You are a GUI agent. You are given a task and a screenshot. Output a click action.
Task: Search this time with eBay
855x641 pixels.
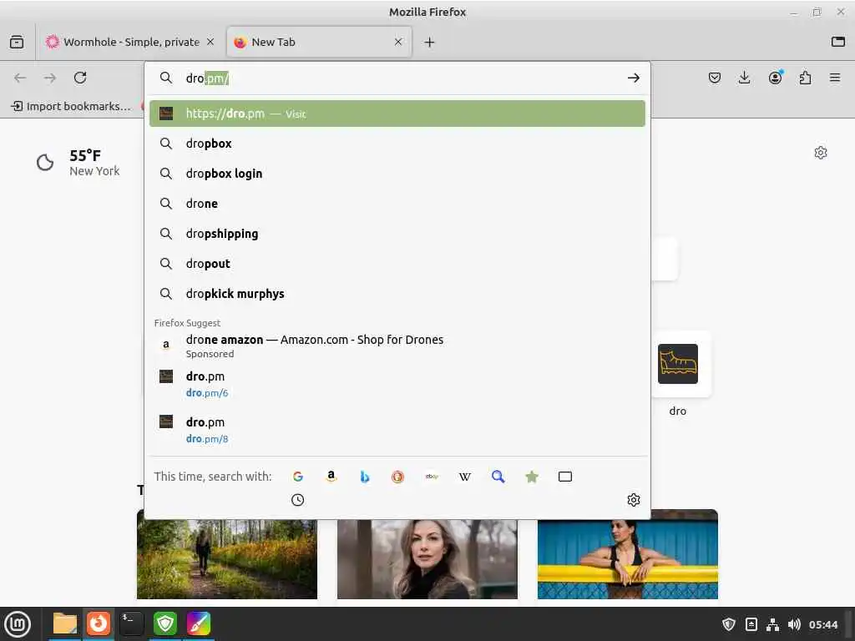click(432, 477)
